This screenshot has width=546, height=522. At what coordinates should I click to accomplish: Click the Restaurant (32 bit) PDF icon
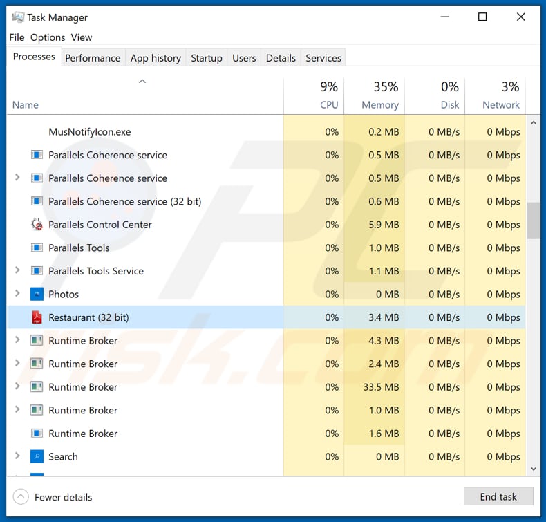(x=37, y=317)
